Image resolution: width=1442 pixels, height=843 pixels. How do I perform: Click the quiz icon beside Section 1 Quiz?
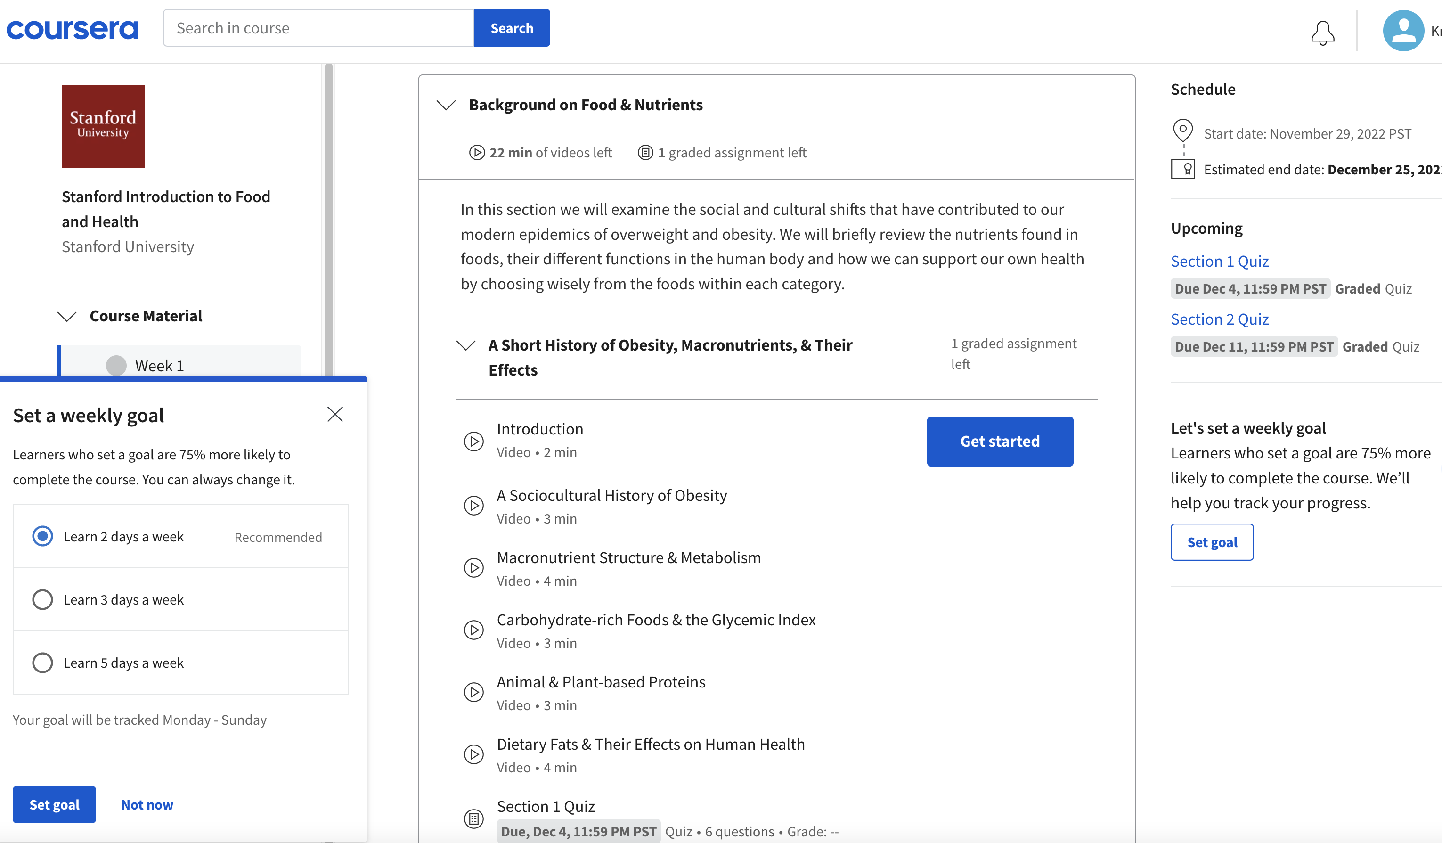[473, 818]
